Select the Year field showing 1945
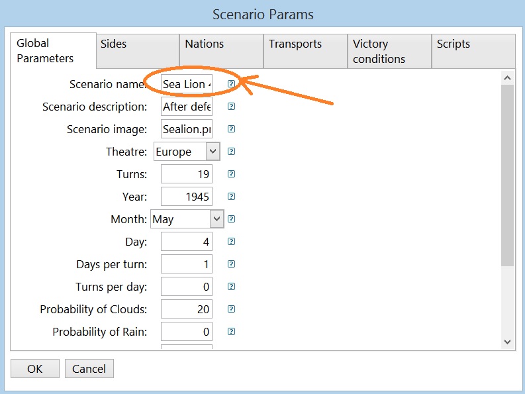Image resolution: width=525 pixels, height=394 pixels. (187, 196)
